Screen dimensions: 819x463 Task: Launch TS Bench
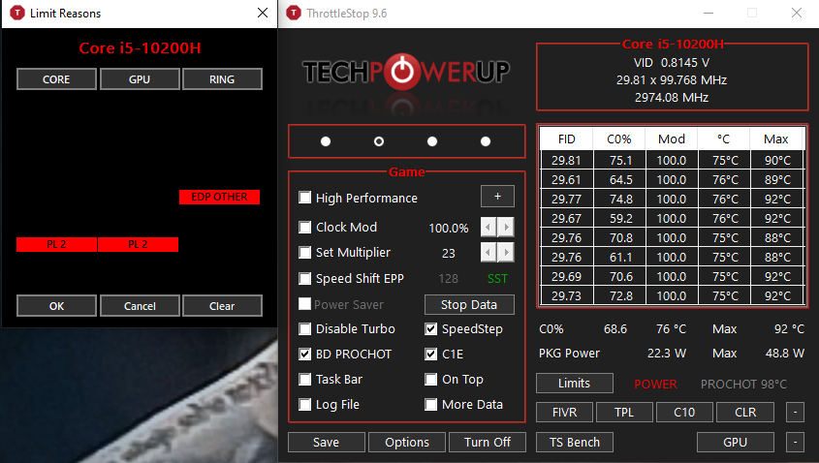(575, 443)
